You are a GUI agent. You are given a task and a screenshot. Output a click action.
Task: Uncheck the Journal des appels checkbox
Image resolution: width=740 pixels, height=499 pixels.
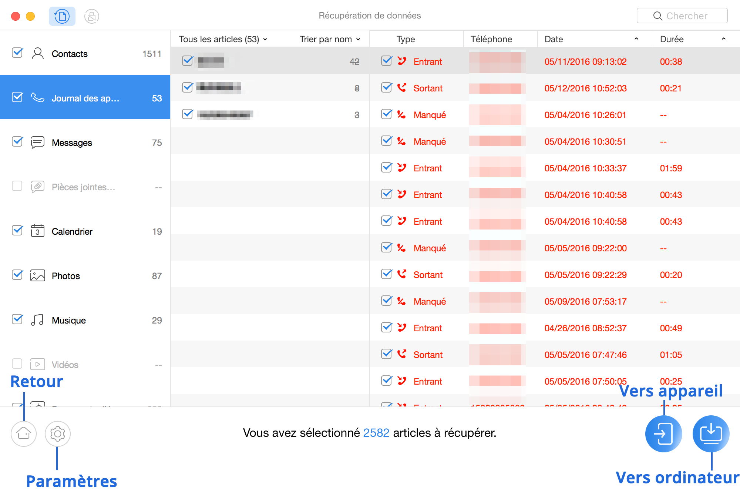click(17, 97)
